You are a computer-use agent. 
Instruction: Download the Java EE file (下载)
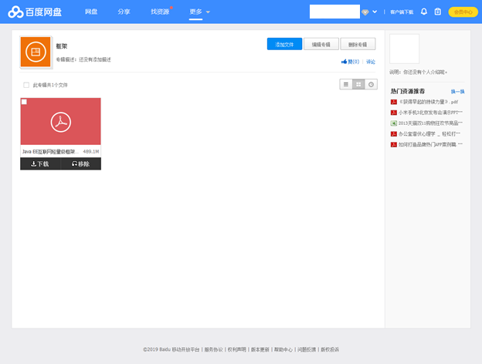coord(40,164)
